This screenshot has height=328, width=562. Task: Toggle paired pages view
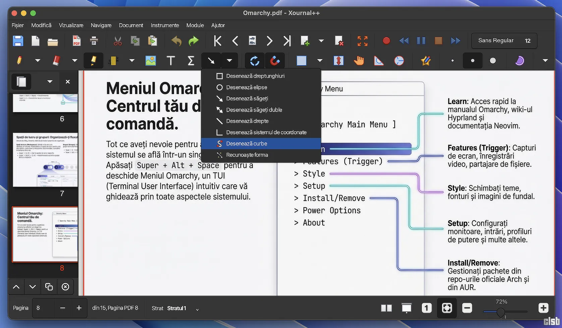click(x=386, y=308)
